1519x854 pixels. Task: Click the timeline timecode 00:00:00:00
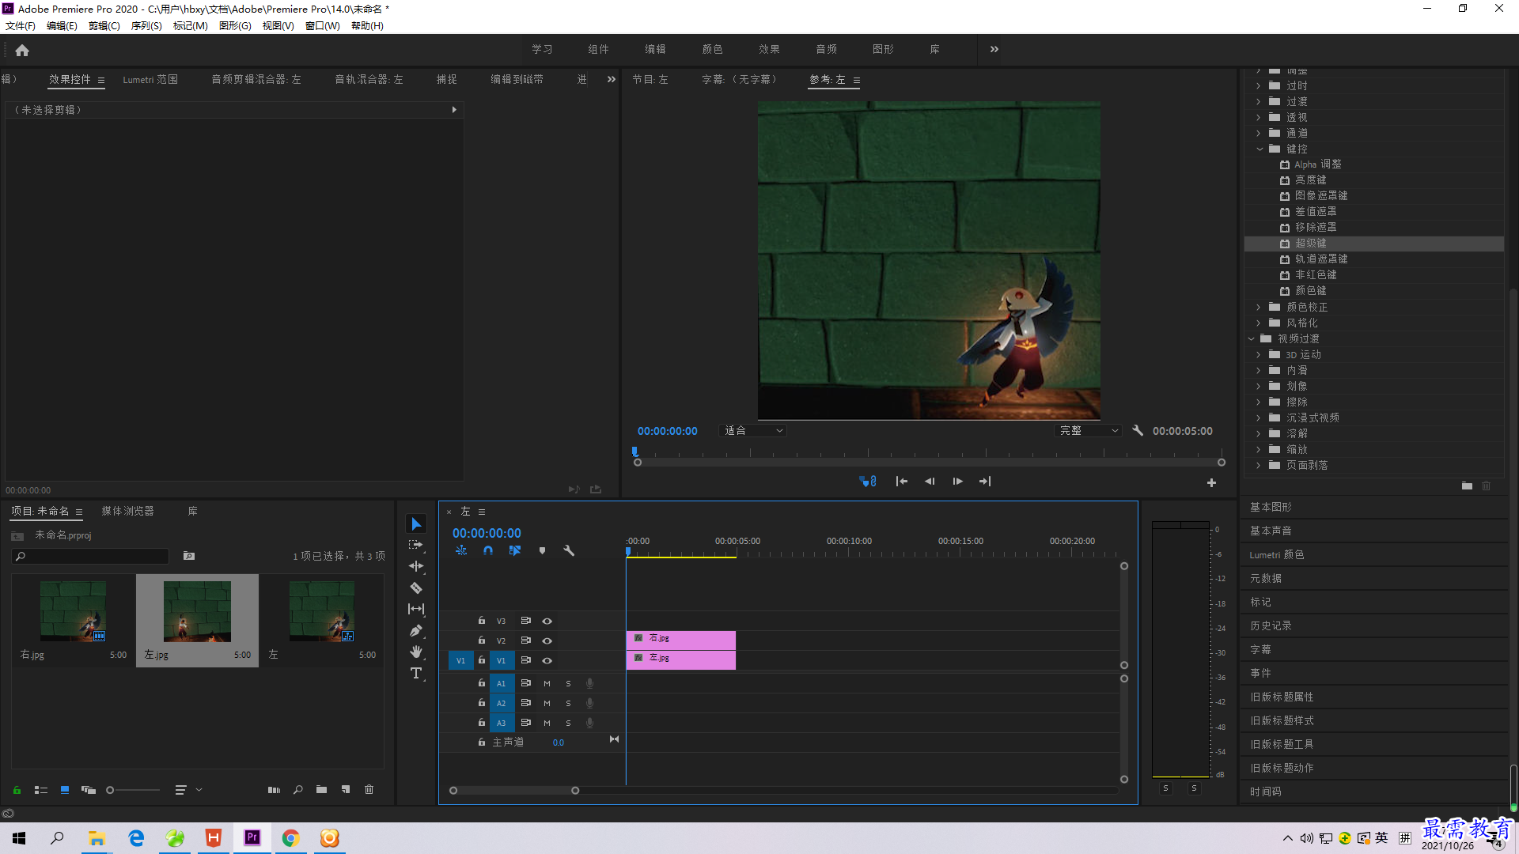tap(487, 534)
